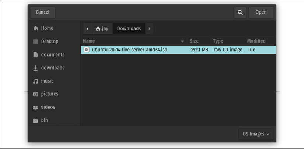Screen dimensions: 304x149
Task: Click the Desktop folder icon
Action: click(x=35, y=41)
